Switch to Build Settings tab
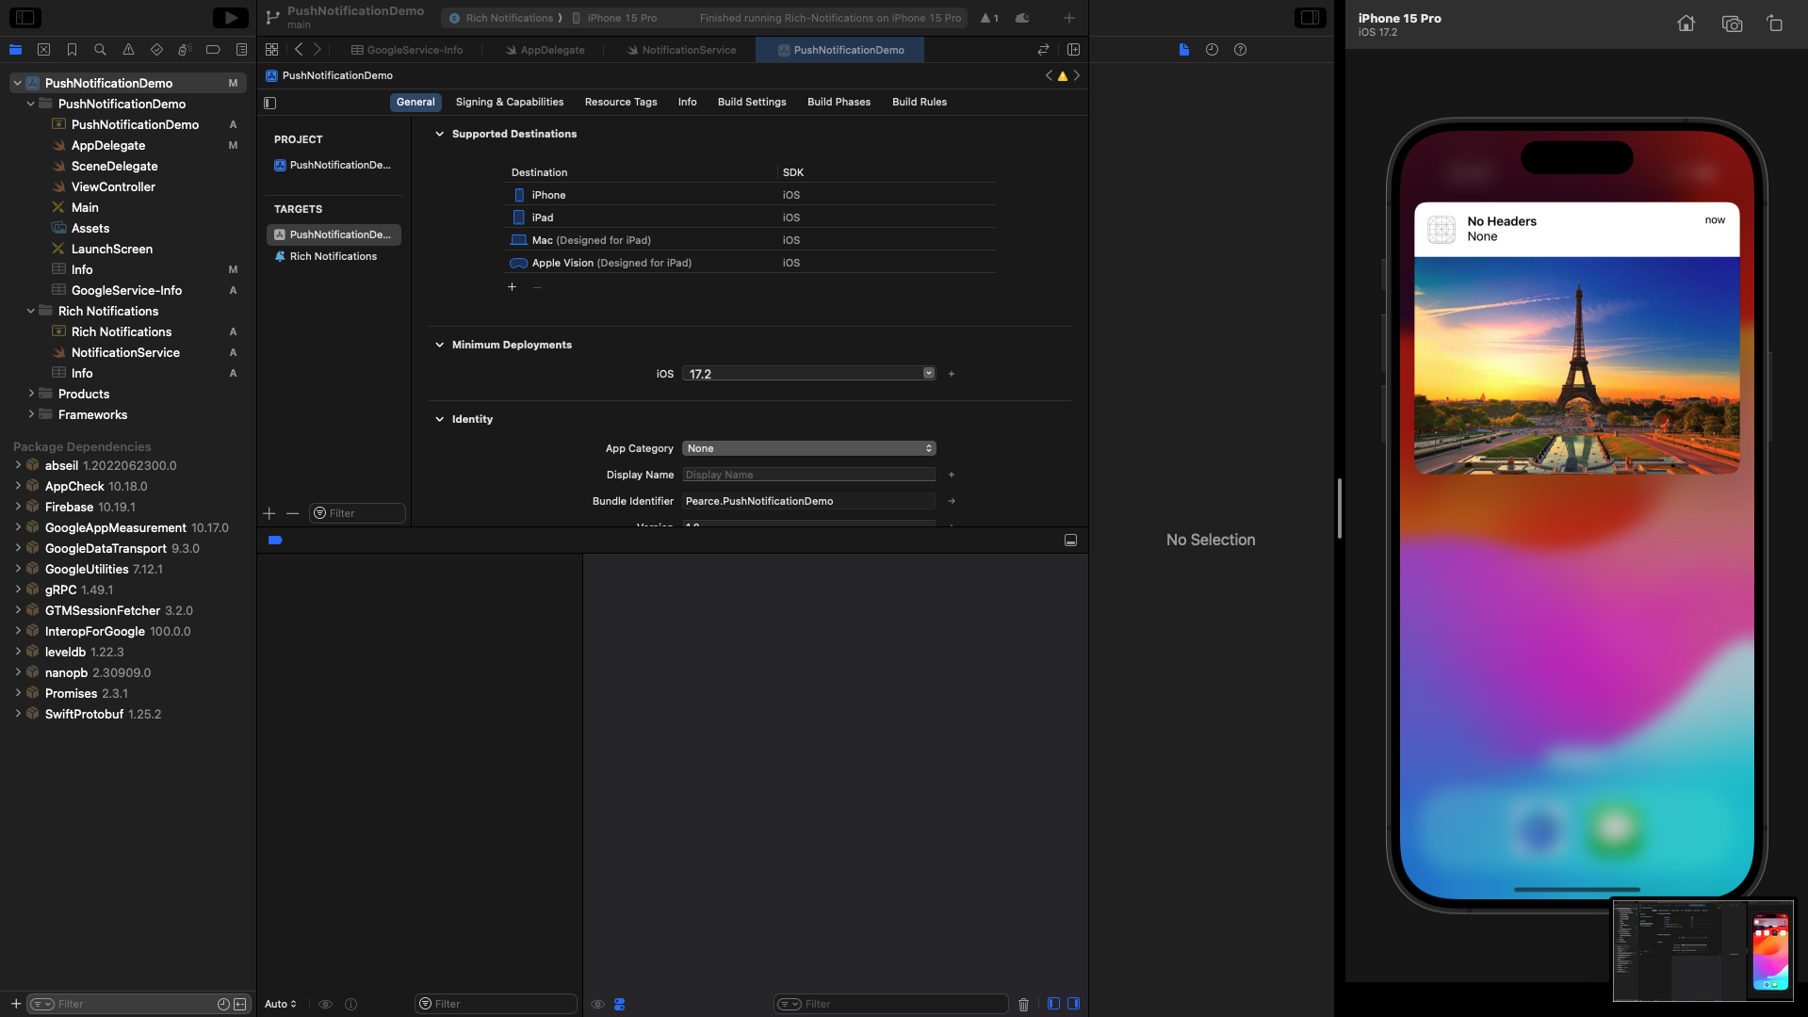Image resolution: width=1808 pixels, height=1017 pixels. [x=751, y=102]
